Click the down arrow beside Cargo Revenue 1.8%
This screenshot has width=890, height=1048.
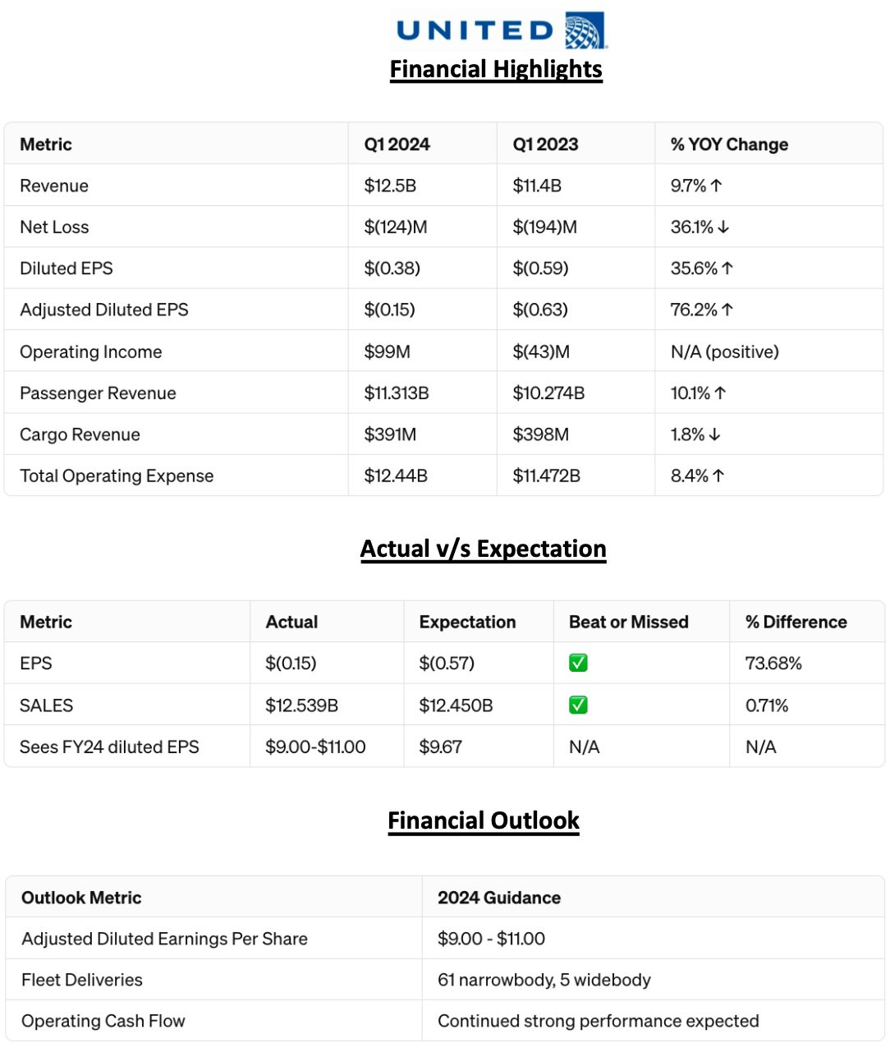click(x=714, y=434)
